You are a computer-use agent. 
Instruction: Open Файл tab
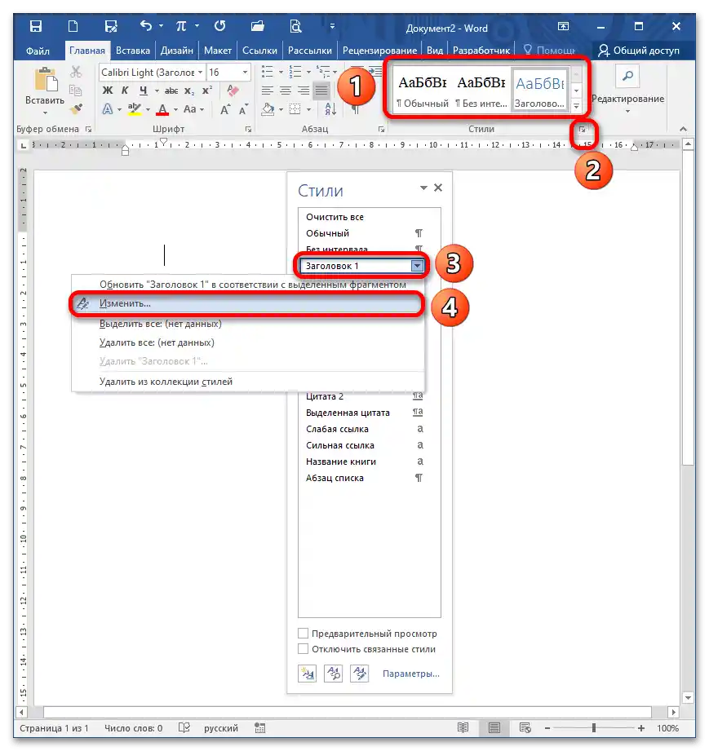(38, 51)
